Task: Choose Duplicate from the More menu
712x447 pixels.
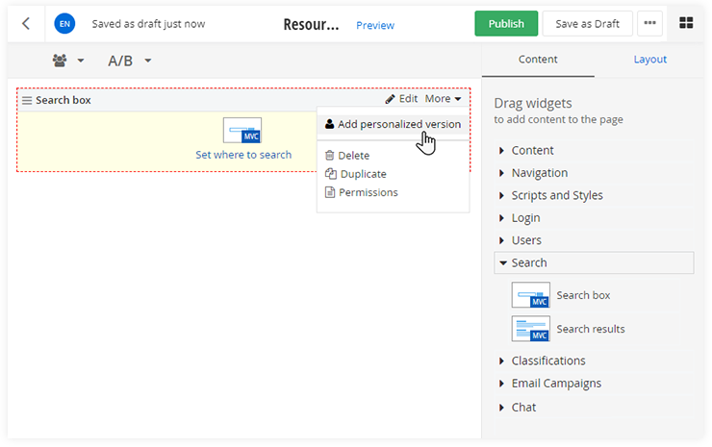Action: (x=362, y=174)
